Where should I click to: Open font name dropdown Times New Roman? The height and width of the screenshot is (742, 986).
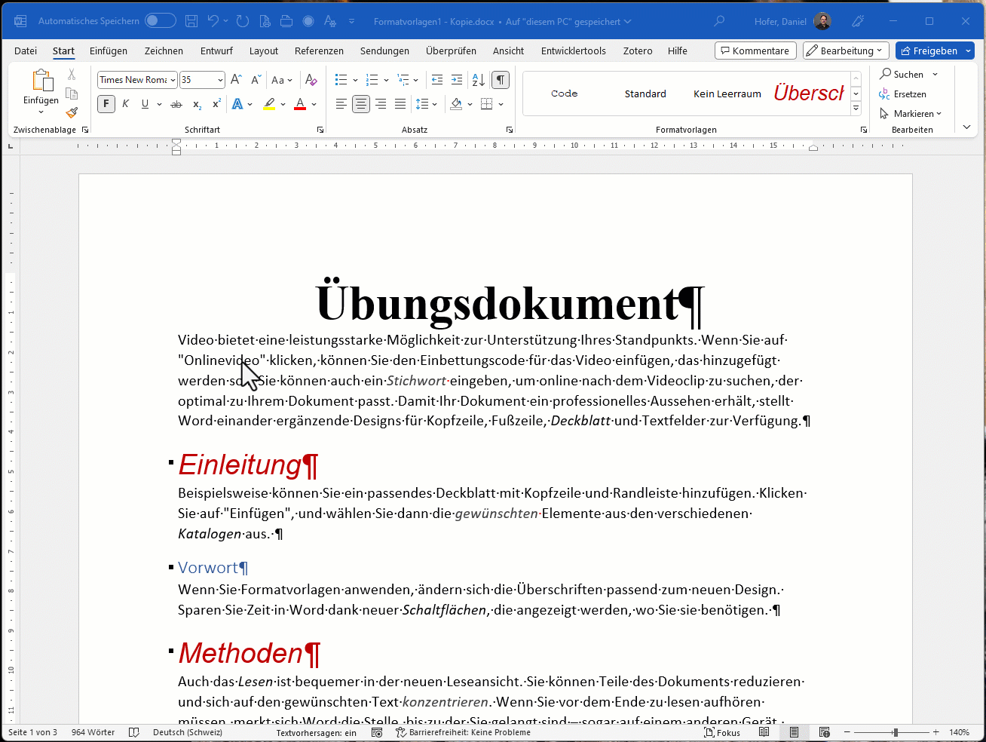pos(137,80)
